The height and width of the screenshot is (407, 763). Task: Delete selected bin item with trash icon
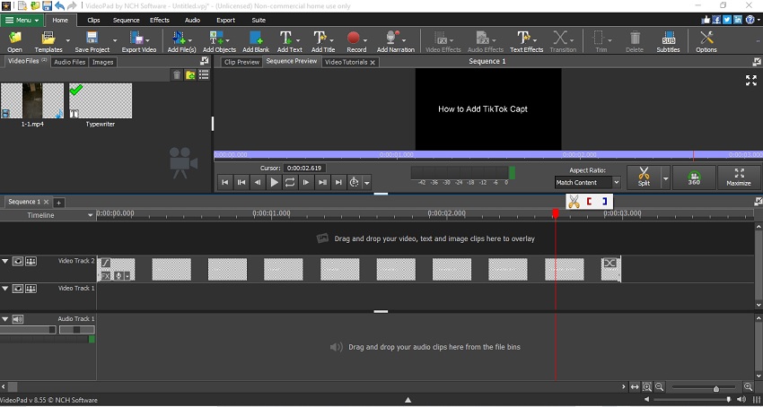tap(177, 75)
